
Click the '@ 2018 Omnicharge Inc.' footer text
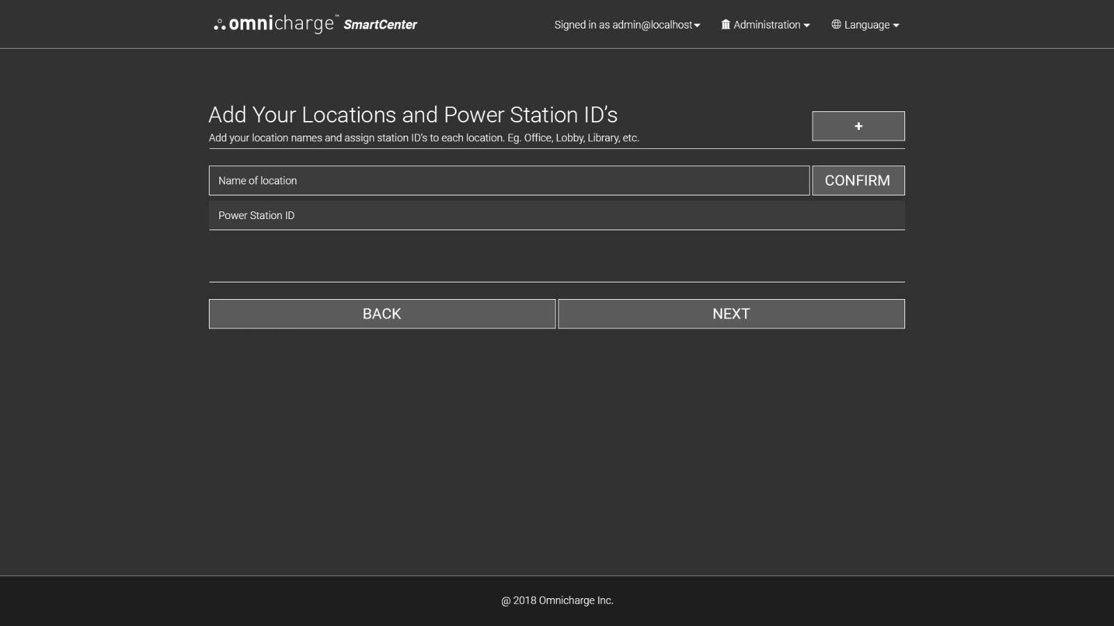click(x=557, y=600)
